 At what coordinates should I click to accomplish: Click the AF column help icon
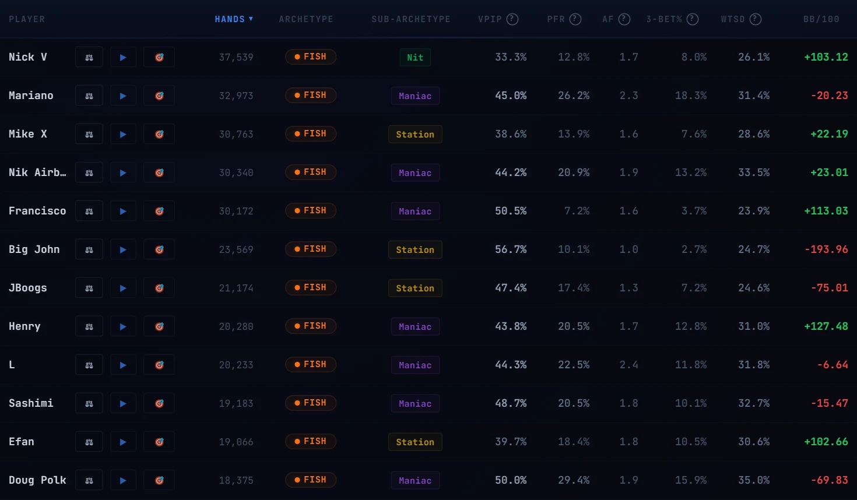coord(624,19)
